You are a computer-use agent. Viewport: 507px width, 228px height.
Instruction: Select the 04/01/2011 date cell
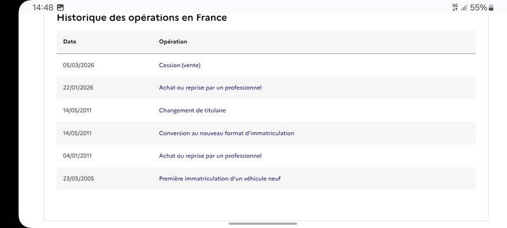pyautogui.click(x=77, y=156)
